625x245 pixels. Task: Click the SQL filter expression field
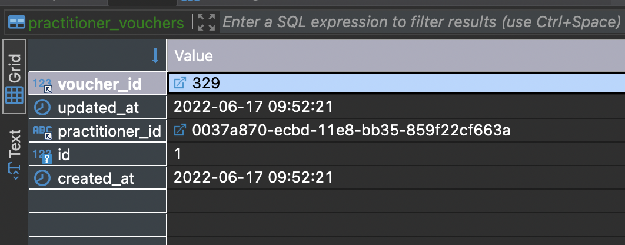423,22
